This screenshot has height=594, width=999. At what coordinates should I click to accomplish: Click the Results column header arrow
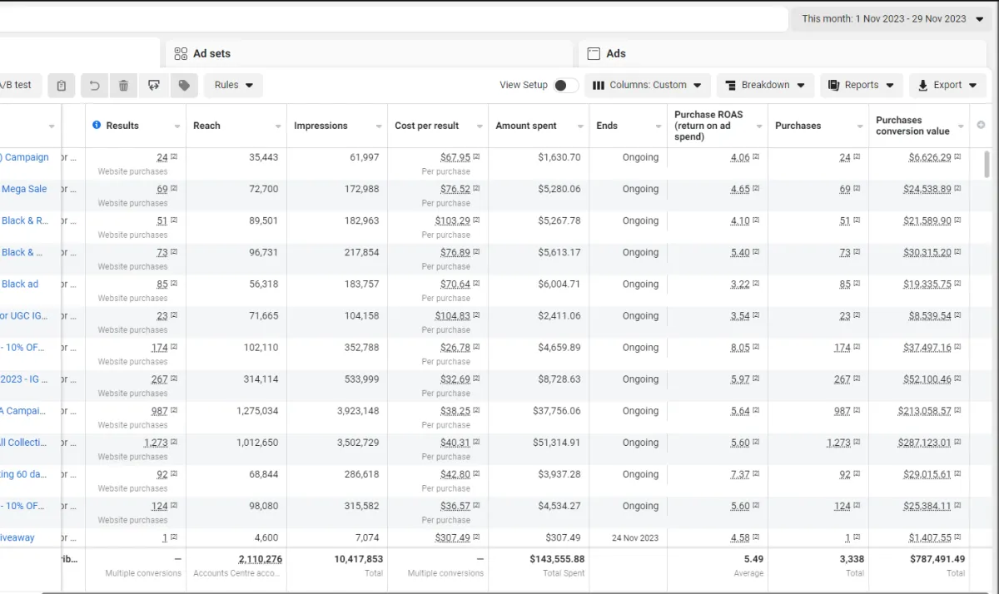tap(177, 126)
